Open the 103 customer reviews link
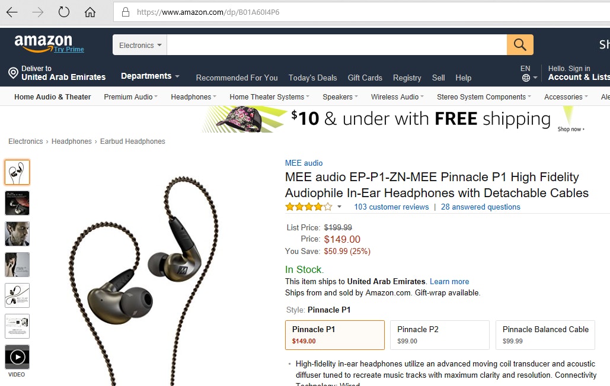 (x=391, y=207)
